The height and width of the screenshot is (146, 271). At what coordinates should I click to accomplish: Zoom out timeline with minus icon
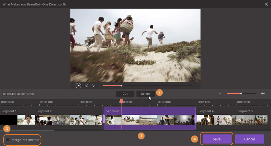click(220, 93)
